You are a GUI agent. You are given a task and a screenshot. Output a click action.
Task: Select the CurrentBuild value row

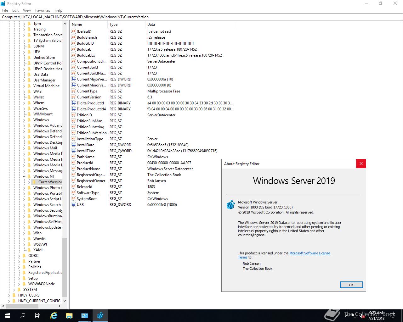tap(153, 67)
